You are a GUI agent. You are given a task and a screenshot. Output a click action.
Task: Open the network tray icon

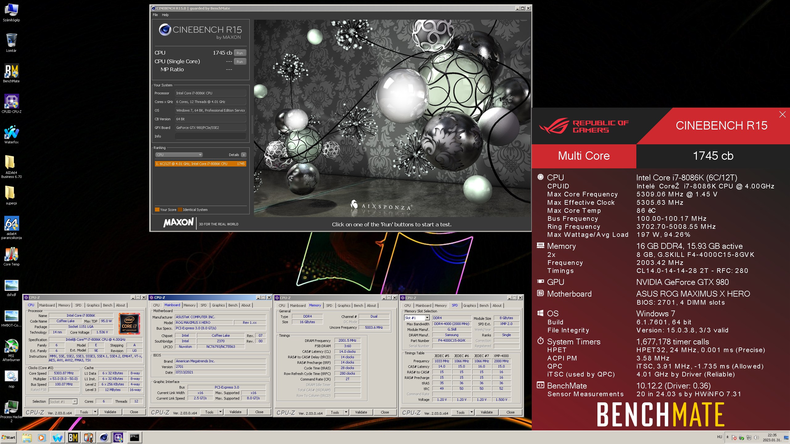point(749,438)
